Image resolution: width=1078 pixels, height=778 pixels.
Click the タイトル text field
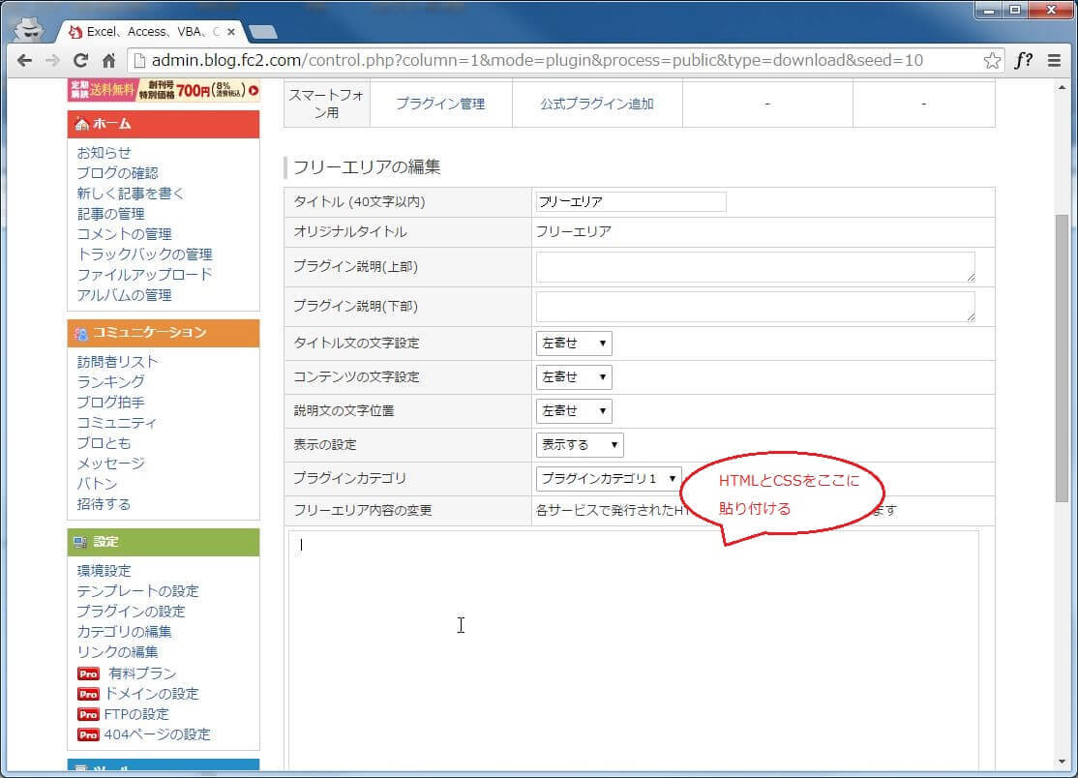pyautogui.click(x=630, y=201)
